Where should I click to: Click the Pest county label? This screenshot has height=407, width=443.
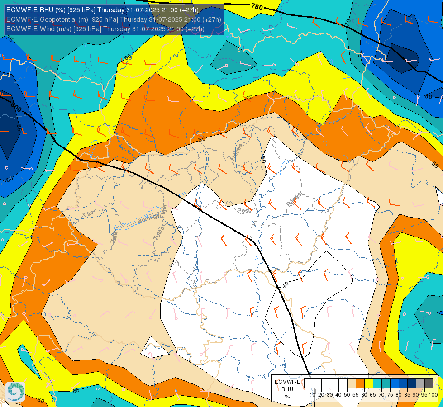[243, 211]
